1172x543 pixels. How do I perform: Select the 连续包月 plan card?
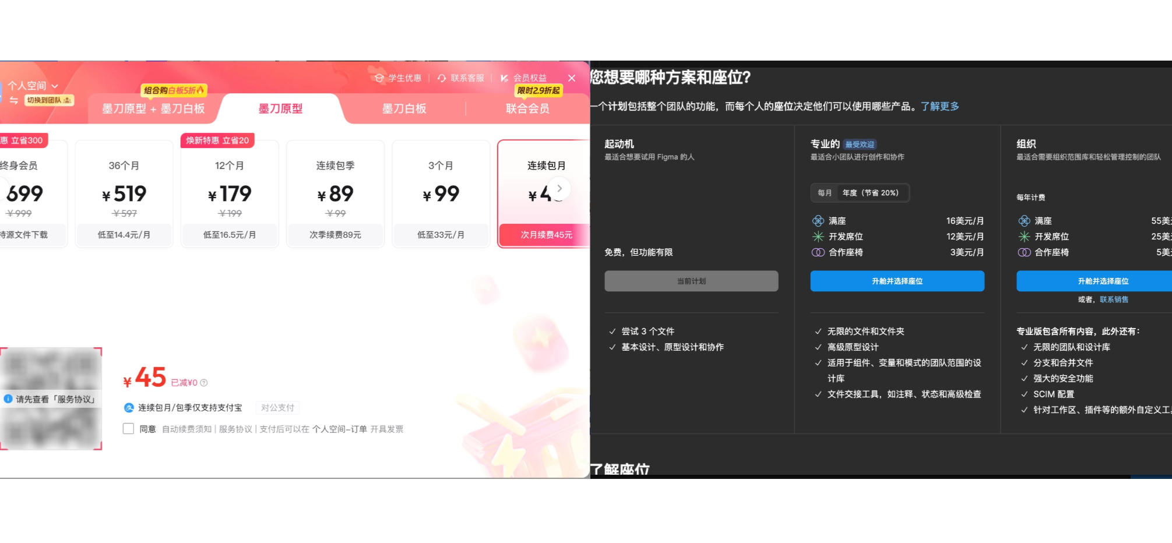point(544,194)
